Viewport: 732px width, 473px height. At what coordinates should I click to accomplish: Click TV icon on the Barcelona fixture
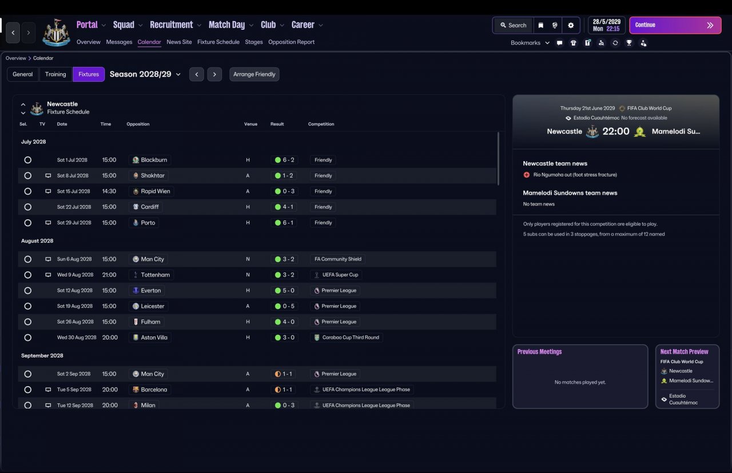(48, 390)
